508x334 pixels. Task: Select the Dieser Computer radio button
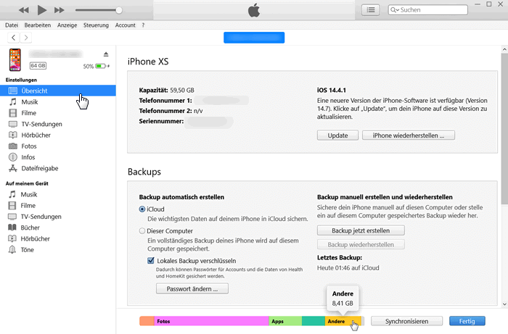(x=142, y=231)
